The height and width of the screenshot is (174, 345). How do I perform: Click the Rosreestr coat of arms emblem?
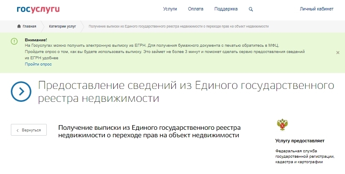[283, 125]
